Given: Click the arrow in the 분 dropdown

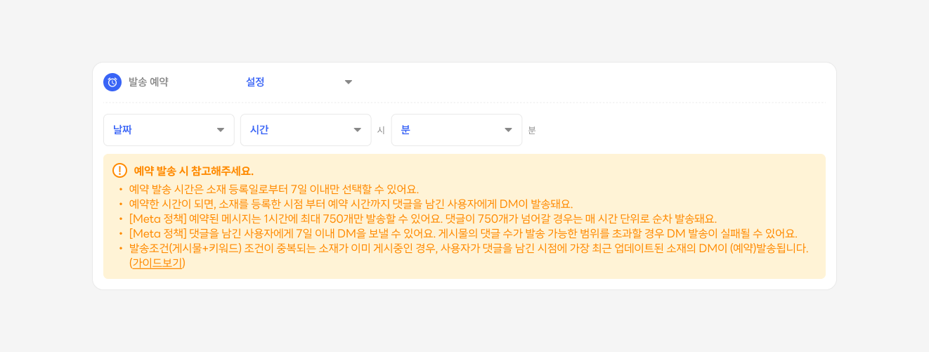Looking at the screenshot, I should (508, 130).
